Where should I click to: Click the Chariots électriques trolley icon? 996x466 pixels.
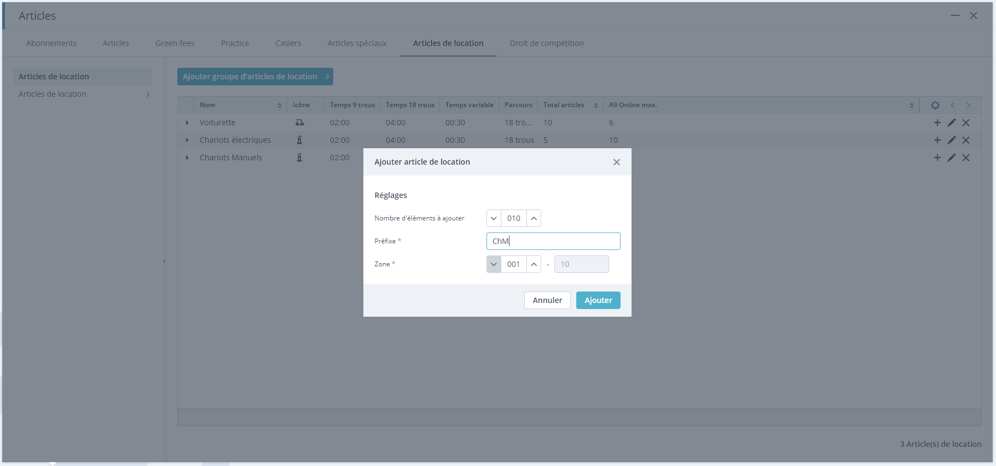(299, 140)
